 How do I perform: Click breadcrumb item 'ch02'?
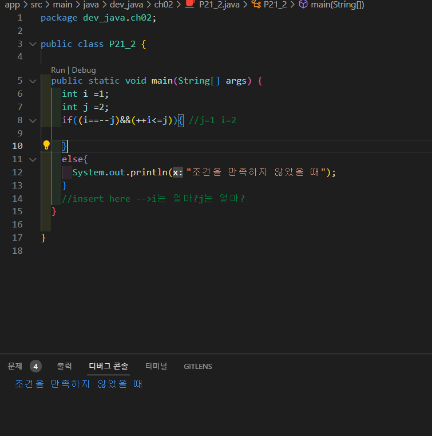(164, 5)
